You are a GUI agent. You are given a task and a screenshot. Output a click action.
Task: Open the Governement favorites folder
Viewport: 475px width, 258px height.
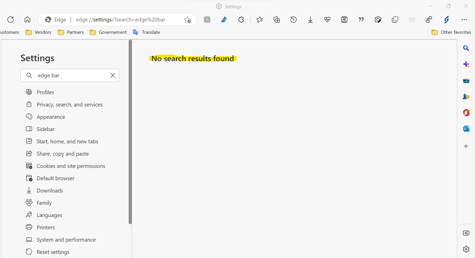108,32
